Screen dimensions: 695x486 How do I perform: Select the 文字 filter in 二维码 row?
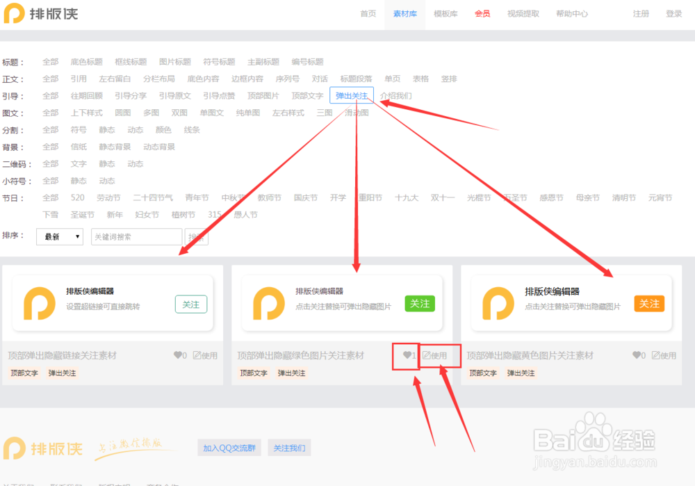[x=79, y=163]
